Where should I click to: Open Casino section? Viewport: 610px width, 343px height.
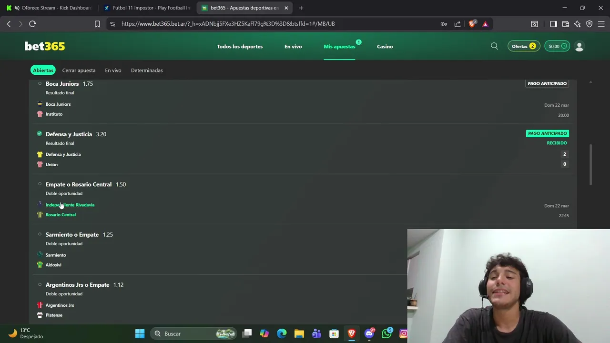click(385, 46)
